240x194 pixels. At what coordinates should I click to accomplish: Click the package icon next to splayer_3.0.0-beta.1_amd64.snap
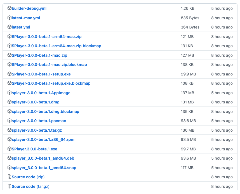tap(10, 167)
